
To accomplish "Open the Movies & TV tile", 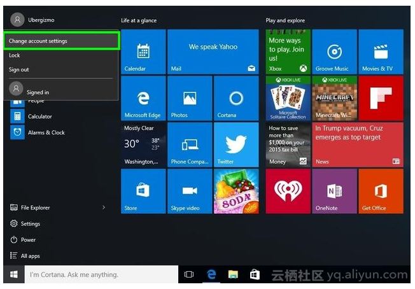I will (x=381, y=52).
